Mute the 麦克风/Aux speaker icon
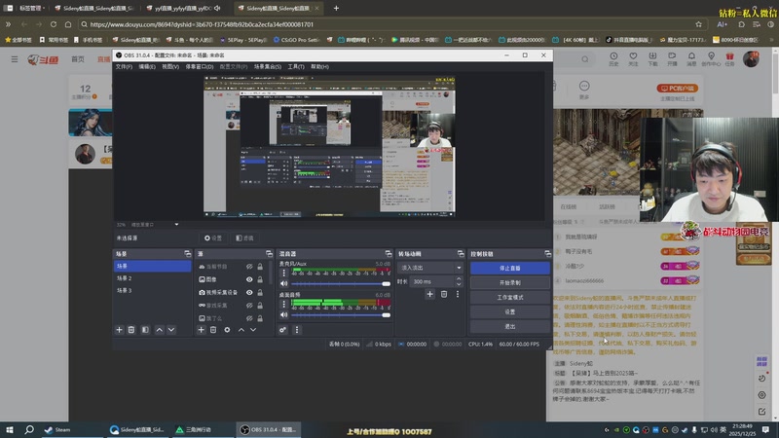The width and height of the screenshot is (779, 438). tap(283, 283)
